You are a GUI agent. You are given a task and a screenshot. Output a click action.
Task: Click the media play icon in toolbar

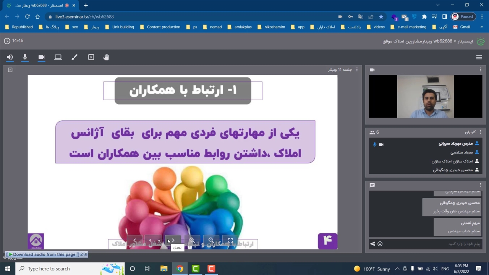(x=91, y=57)
